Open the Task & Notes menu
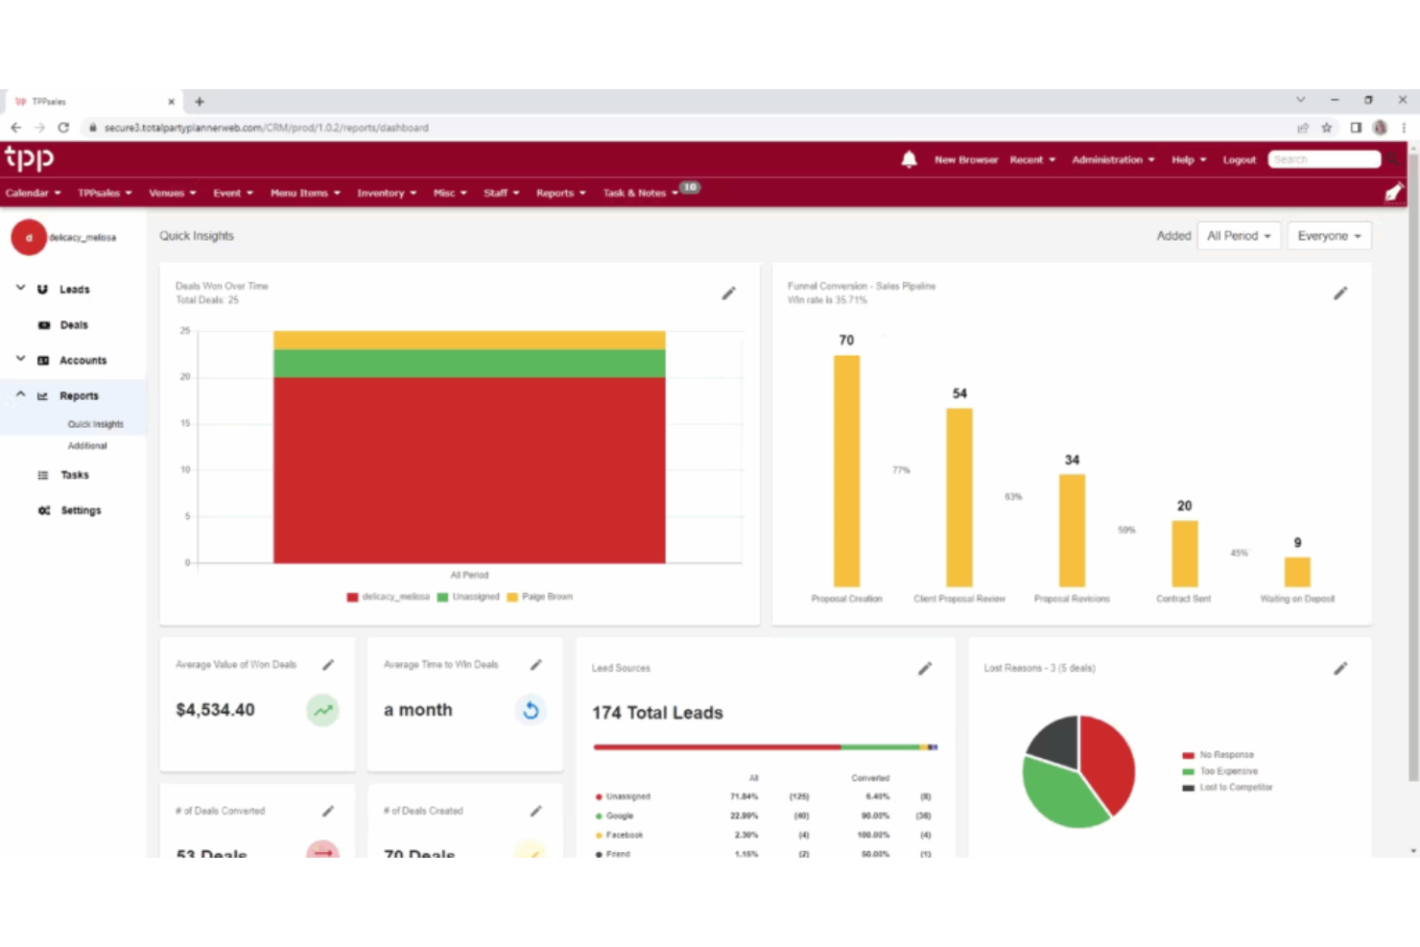 click(640, 193)
